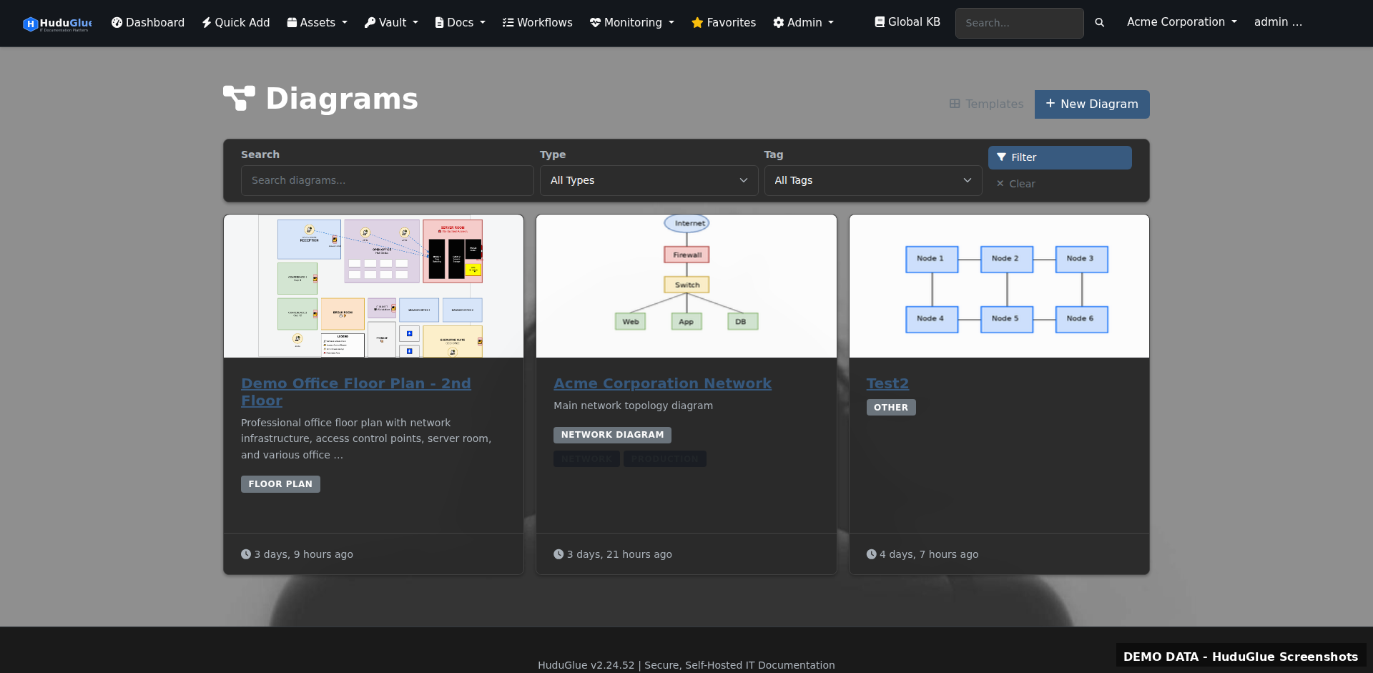Screen dimensions: 1373x673
Task: Open the admin user dropdown
Action: coord(1279,21)
